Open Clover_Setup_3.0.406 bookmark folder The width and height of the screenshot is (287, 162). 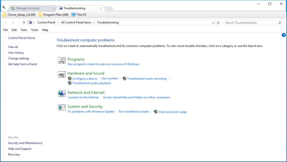point(19,15)
